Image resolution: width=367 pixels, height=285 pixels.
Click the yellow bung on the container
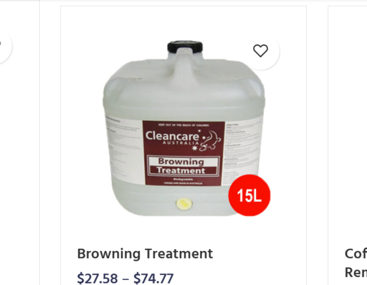(184, 203)
